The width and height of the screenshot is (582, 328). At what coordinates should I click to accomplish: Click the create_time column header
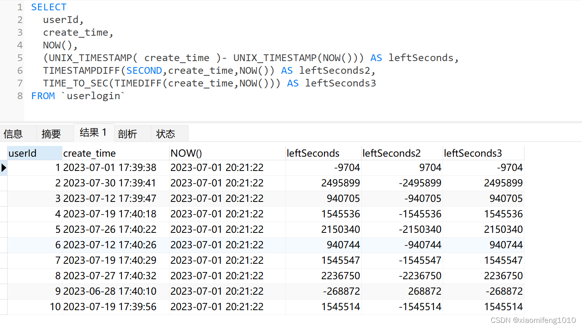coord(116,153)
